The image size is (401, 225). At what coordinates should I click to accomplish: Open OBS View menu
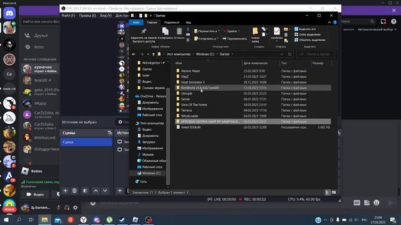point(106,16)
